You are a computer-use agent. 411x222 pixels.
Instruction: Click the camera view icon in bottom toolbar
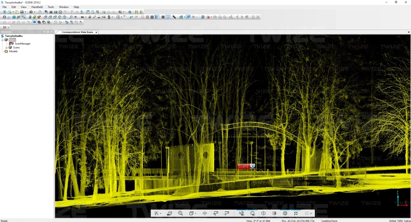tap(169, 213)
